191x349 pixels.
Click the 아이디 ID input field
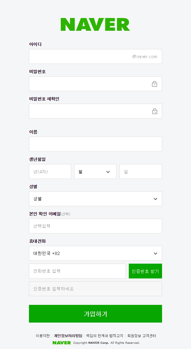[87, 56]
